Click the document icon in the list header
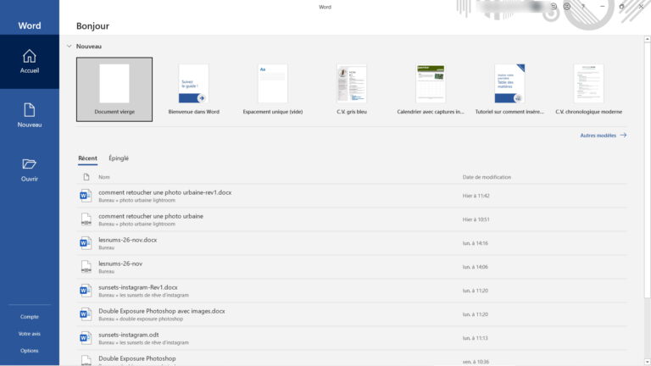 [x=86, y=177]
